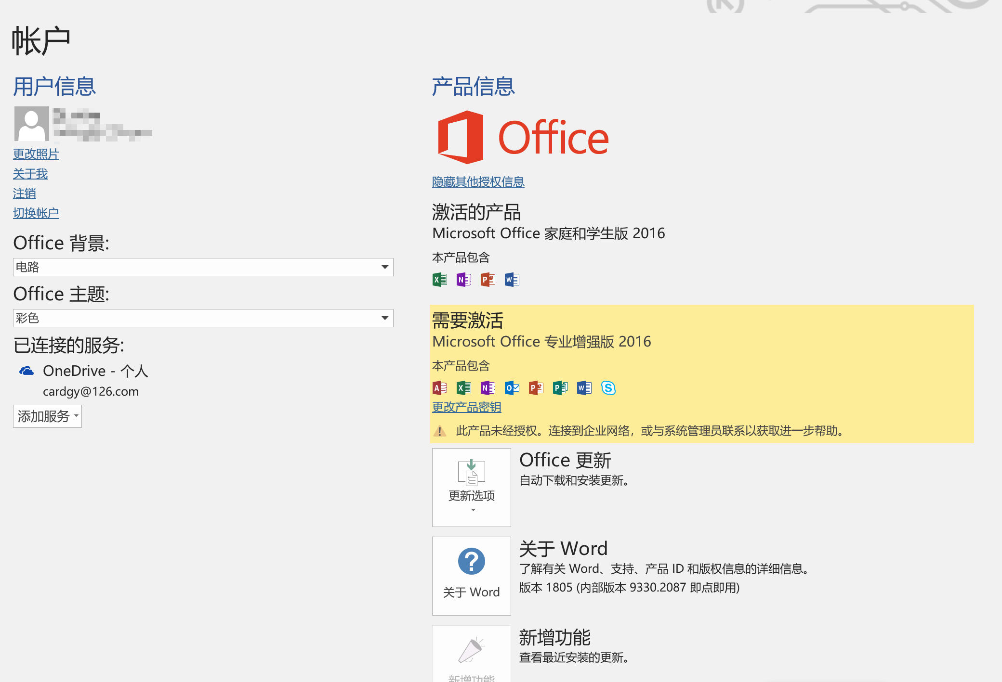Click the 切换帐户 switch account link
Screen dimensions: 1002x682
tap(36, 213)
